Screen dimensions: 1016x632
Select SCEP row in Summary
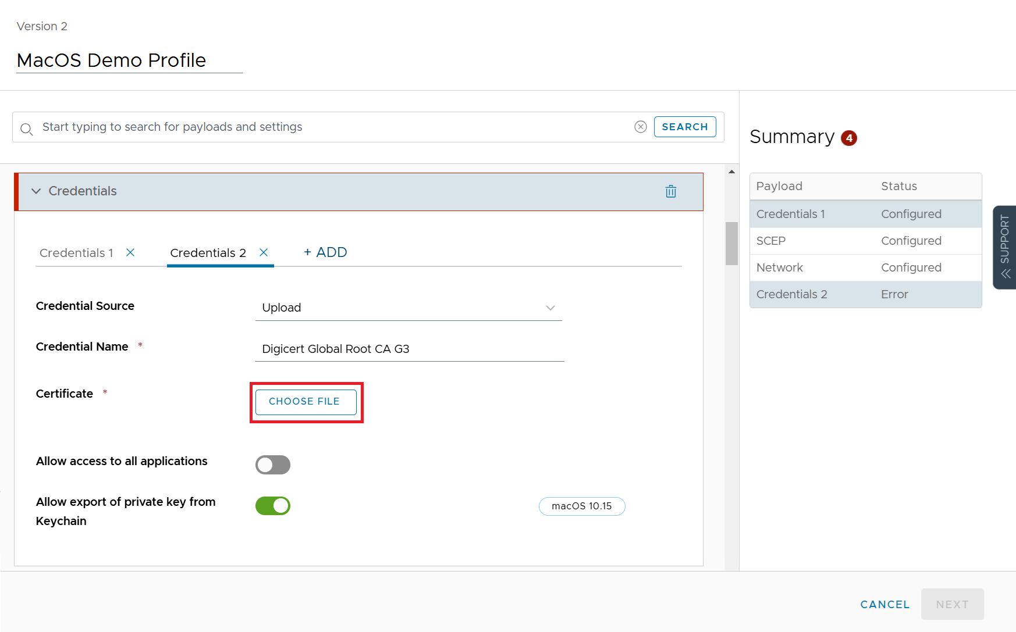pos(865,241)
